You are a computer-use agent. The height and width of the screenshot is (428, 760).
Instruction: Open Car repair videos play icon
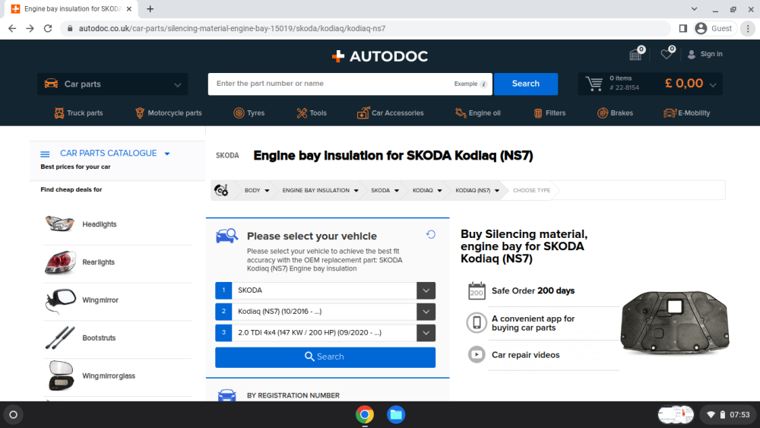click(x=477, y=355)
